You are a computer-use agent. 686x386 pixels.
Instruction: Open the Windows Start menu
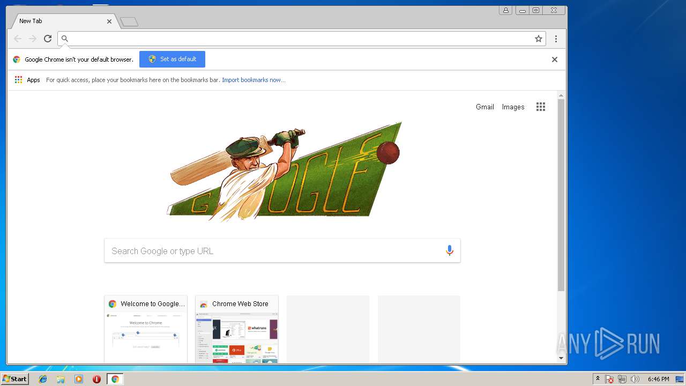(x=14, y=379)
